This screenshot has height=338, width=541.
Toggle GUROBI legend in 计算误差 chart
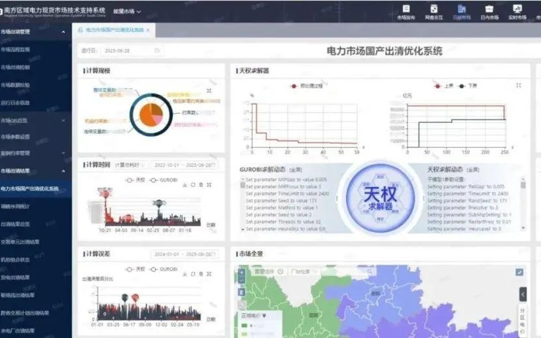click(164, 269)
